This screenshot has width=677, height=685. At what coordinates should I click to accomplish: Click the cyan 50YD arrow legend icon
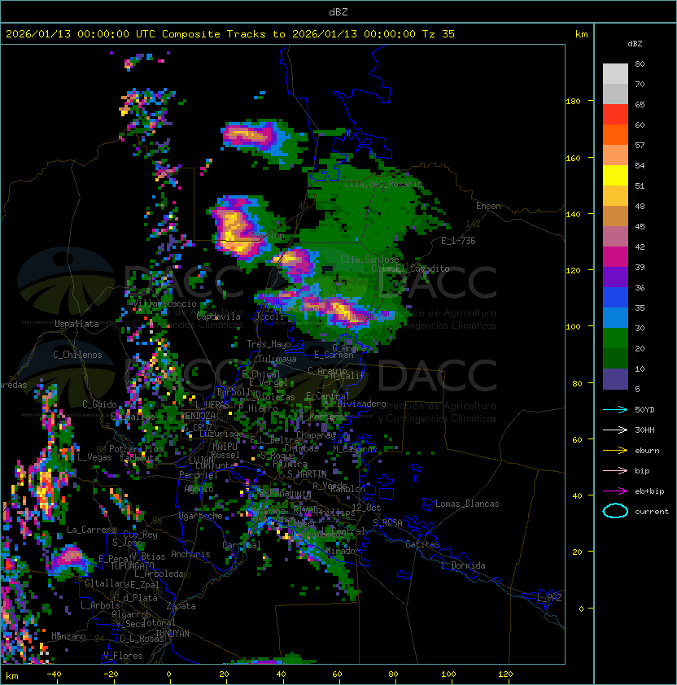click(615, 409)
